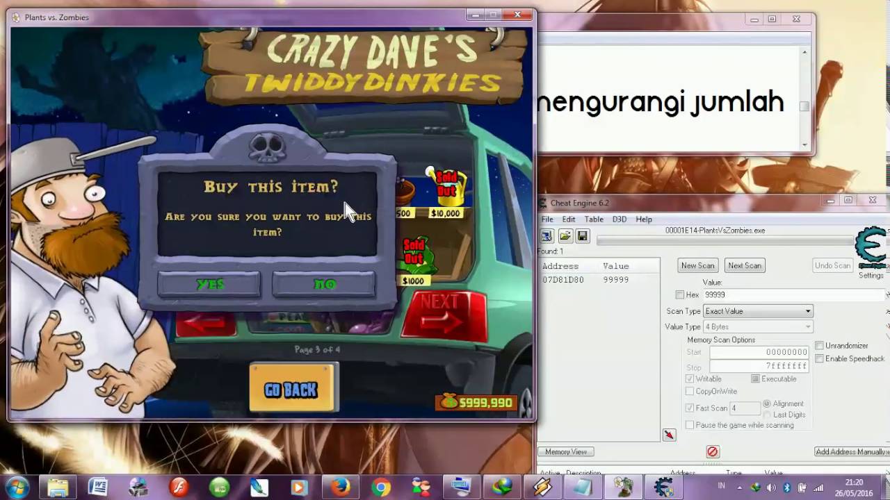Open Cheat Engine File menu
This screenshot has height=500, width=890.
547,219
